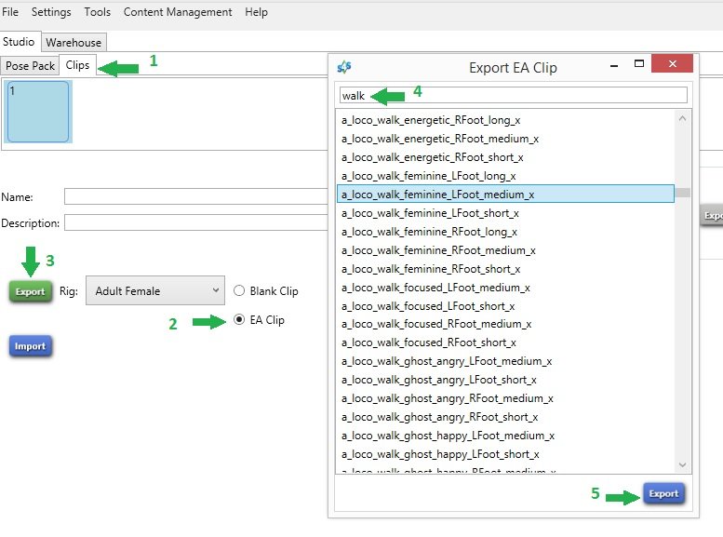Select a_loco_walk_focused_LFoot_medium_x
The image size is (723, 537).
pyautogui.click(x=505, y=288)
